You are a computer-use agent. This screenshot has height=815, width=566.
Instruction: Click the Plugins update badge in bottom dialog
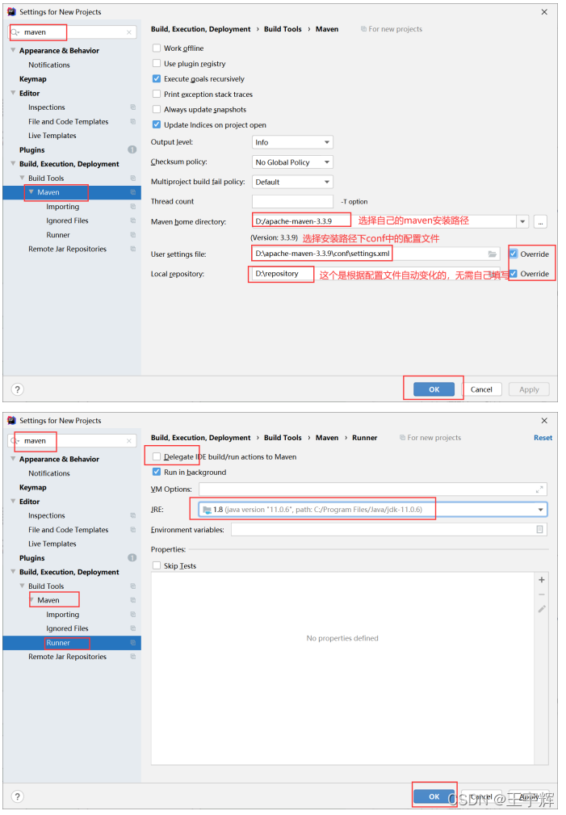[132, 557]
